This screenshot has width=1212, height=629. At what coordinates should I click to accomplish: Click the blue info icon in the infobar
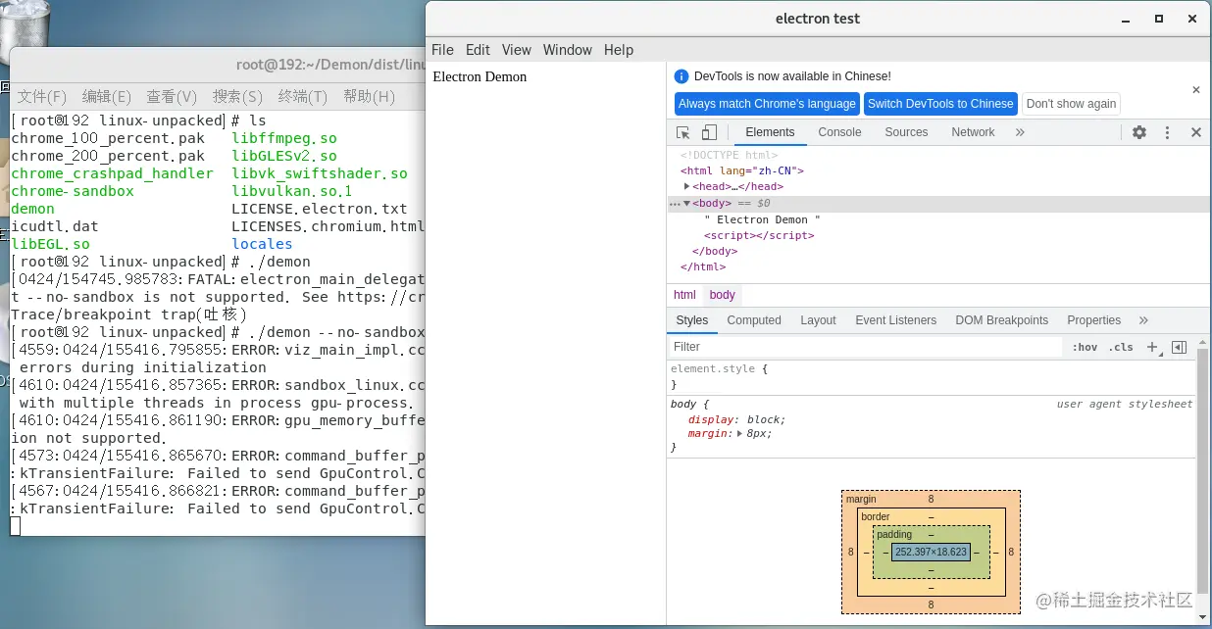tap(682, 76)
